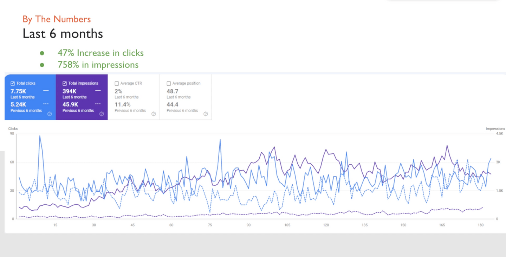
Task: Click day 135 on the x-axis
Action: (x=365, y=225)
